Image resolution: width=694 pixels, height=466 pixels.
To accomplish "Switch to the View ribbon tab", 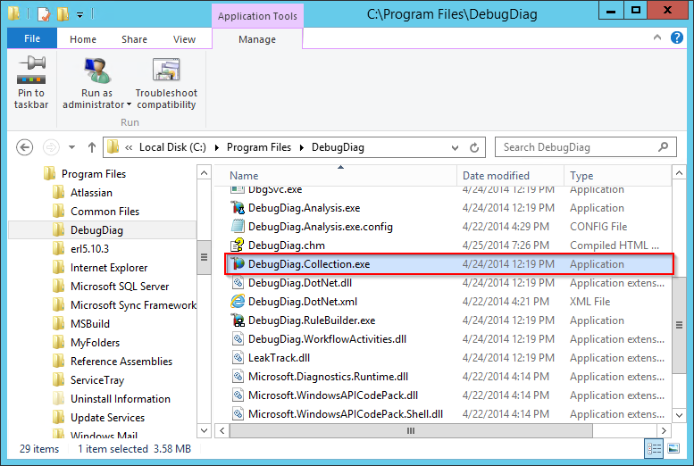I will (184, 39).
